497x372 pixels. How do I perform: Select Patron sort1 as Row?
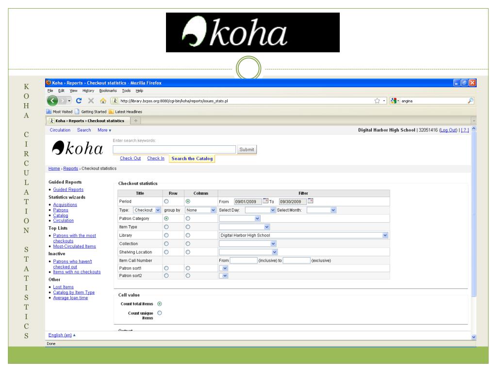(x=166, y=268)
